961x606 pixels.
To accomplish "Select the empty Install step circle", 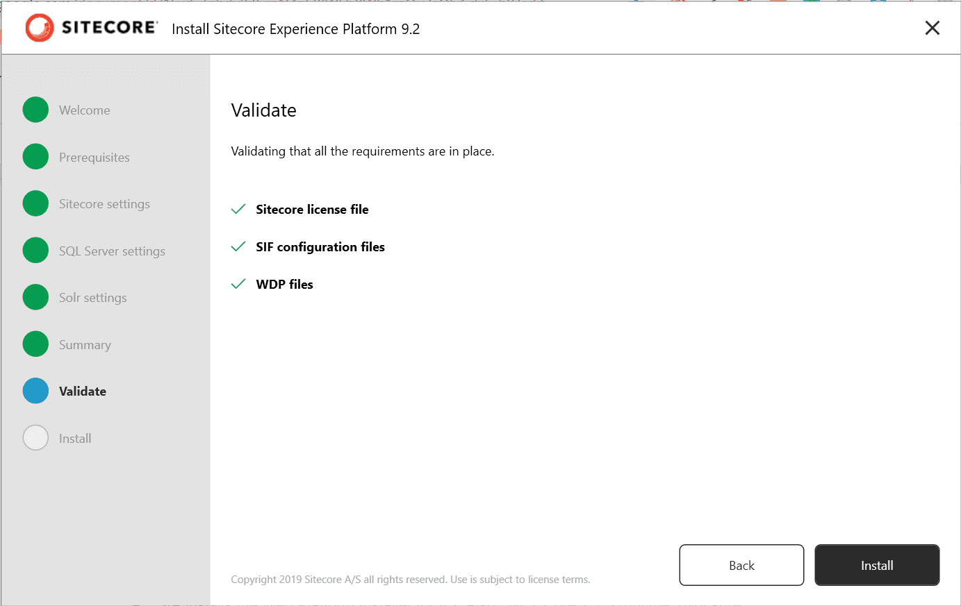I will point(35,438).
